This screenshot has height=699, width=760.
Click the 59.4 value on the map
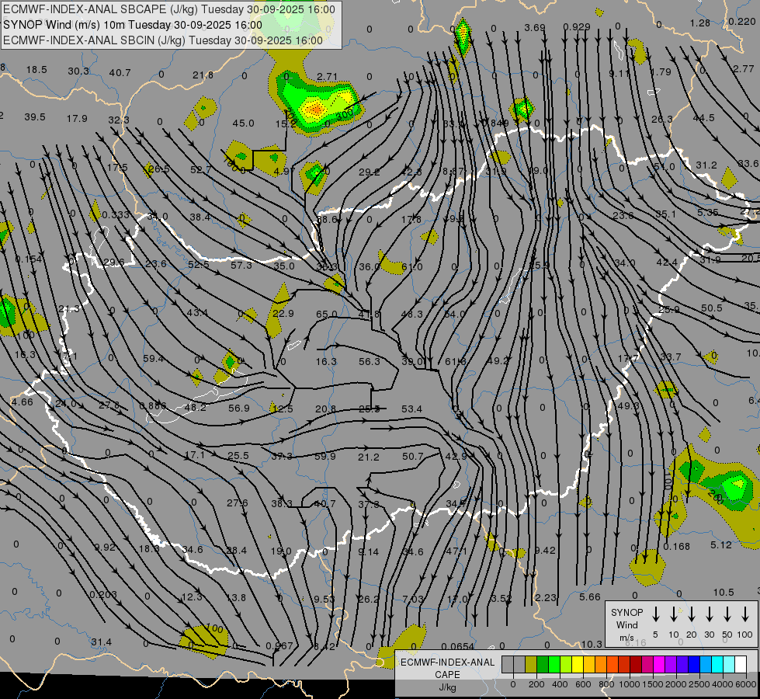[153, 359]
